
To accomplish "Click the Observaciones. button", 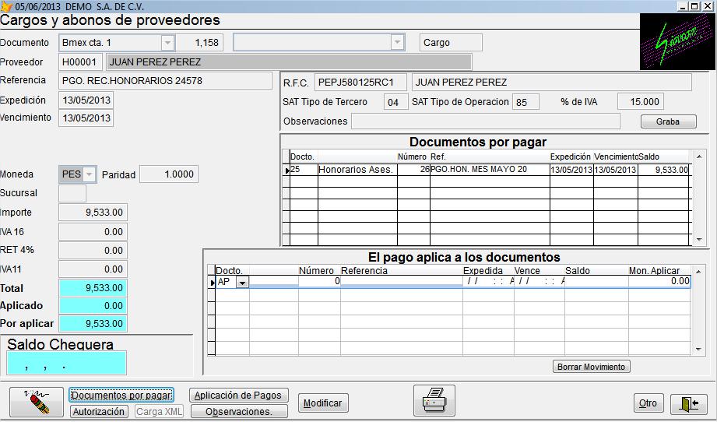I will (x=239, y=411).
